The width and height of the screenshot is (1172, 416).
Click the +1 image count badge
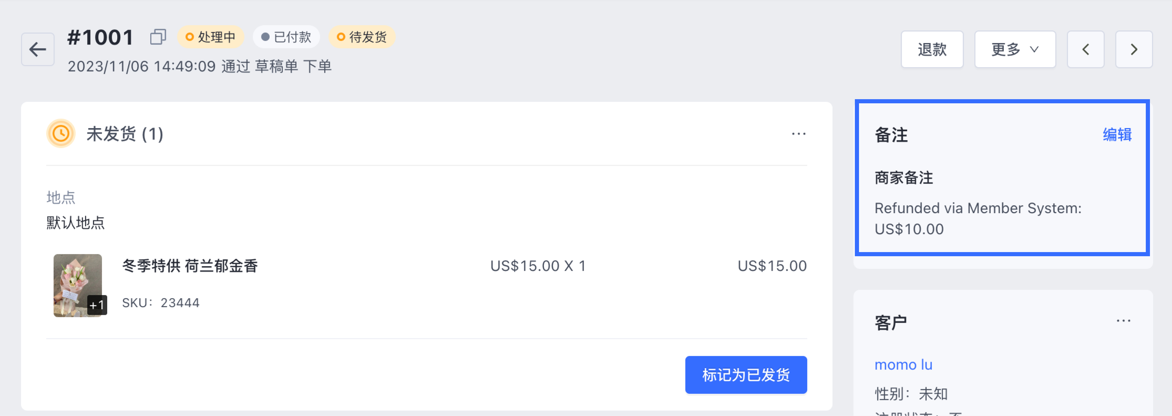click(x=97, y=305)
